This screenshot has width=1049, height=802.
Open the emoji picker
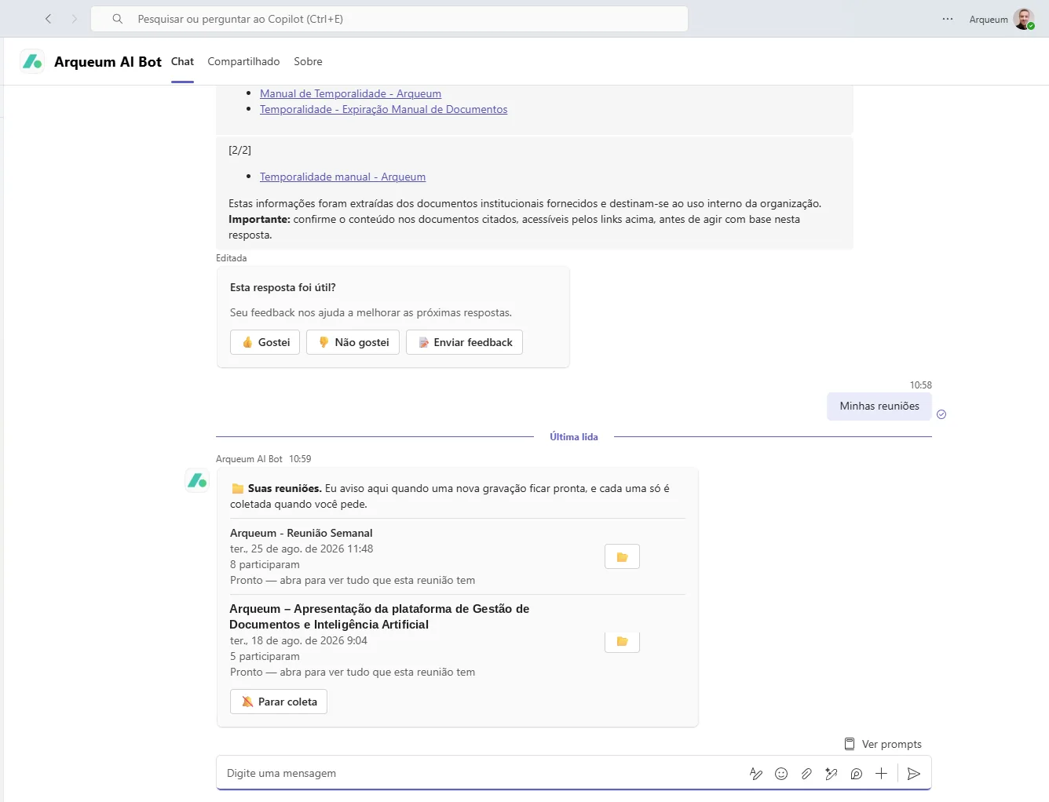[781, 774]
